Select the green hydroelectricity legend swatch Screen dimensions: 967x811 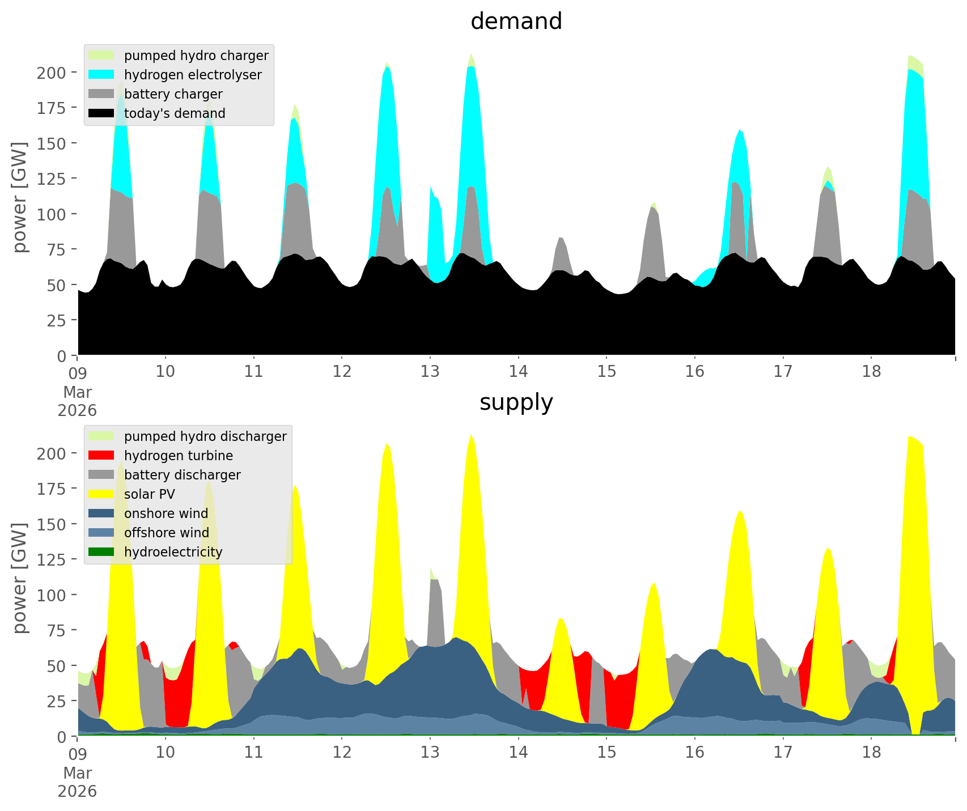point(101,552)
